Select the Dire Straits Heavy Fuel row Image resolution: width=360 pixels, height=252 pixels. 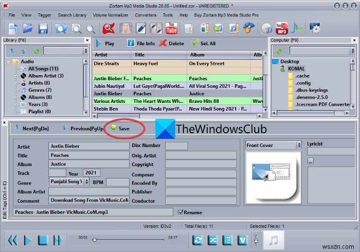pos(177,64)
